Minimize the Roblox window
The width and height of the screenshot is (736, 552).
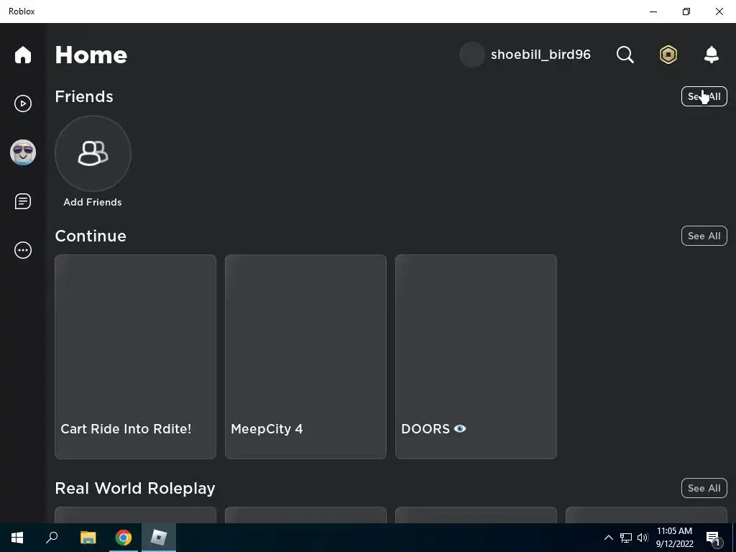653,11
